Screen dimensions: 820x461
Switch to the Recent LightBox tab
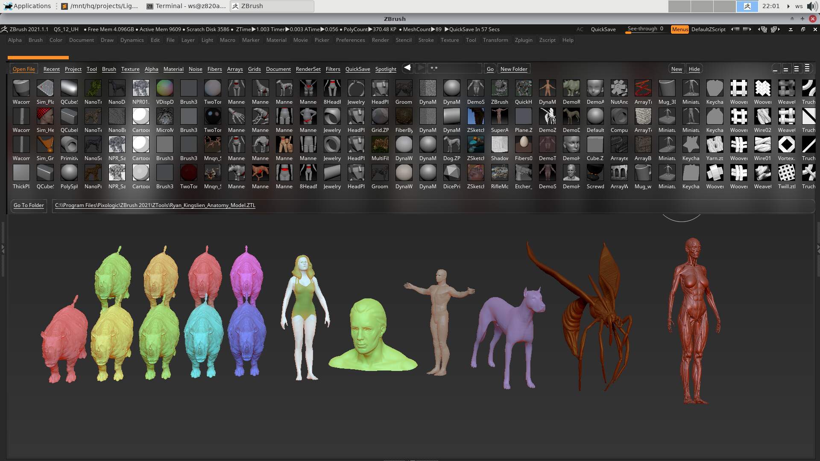click(52, 69)
